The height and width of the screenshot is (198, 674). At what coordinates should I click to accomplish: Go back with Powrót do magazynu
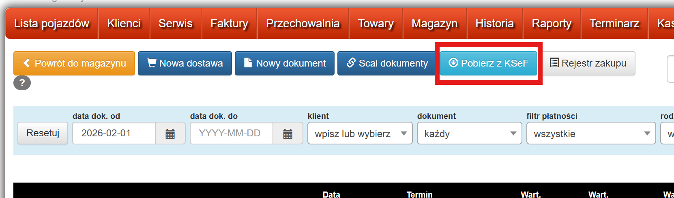[74, 63]
